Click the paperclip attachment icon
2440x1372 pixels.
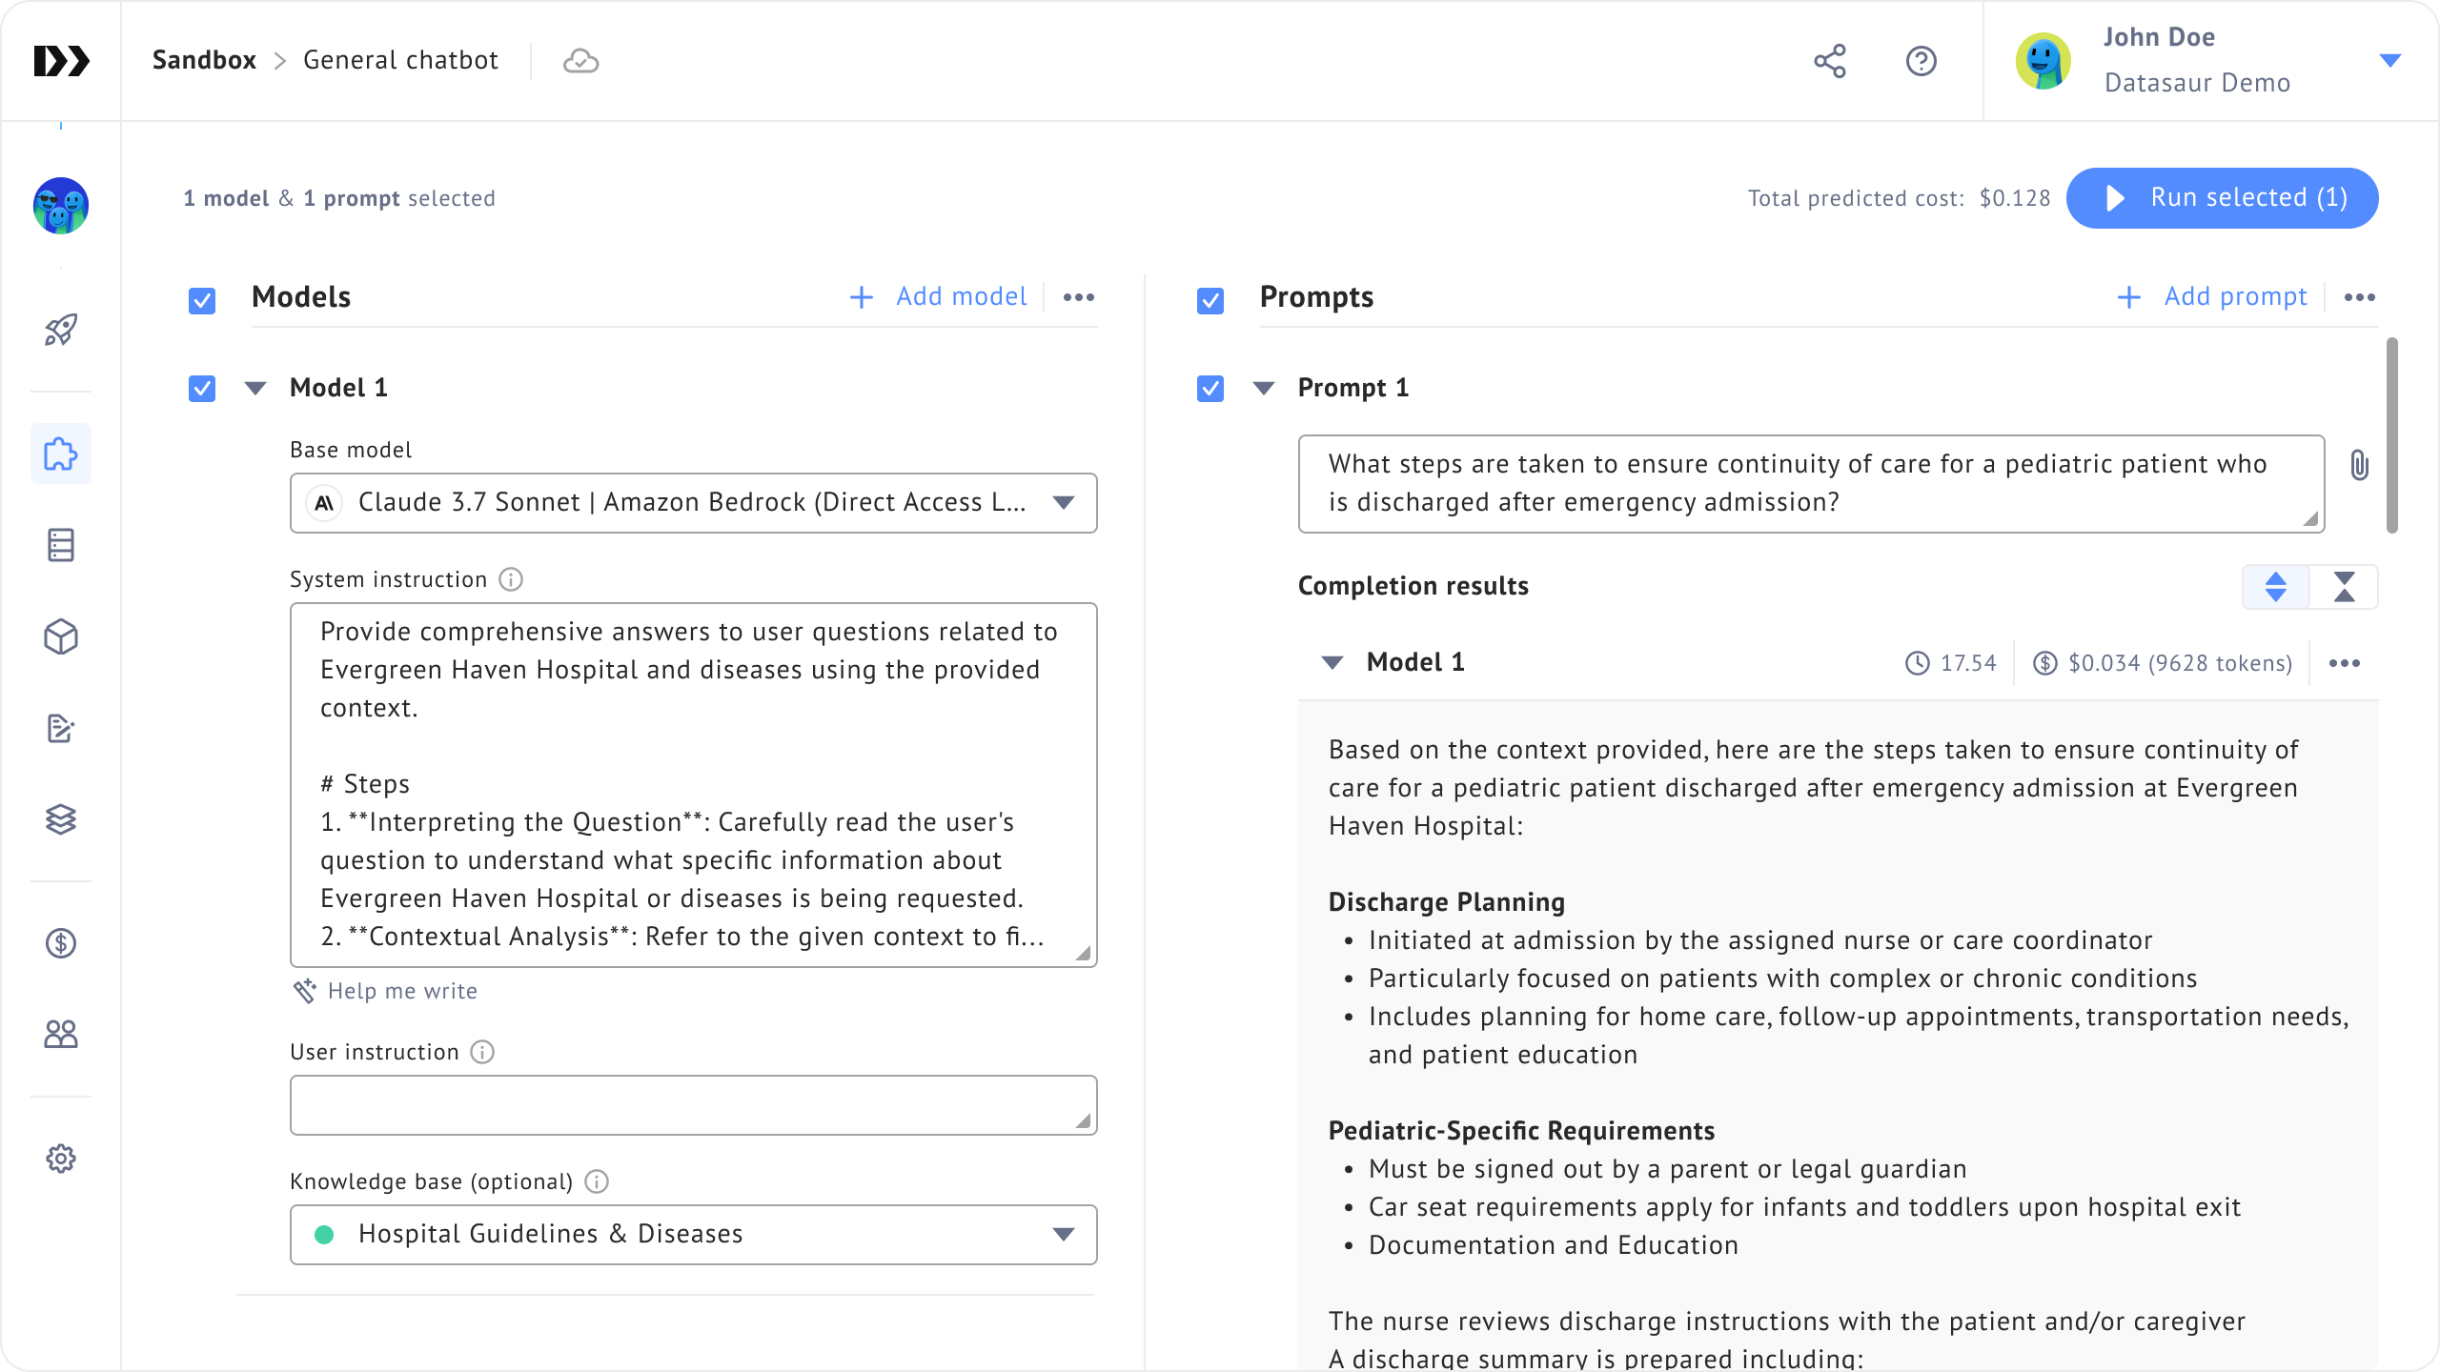tap(2359, 465)
